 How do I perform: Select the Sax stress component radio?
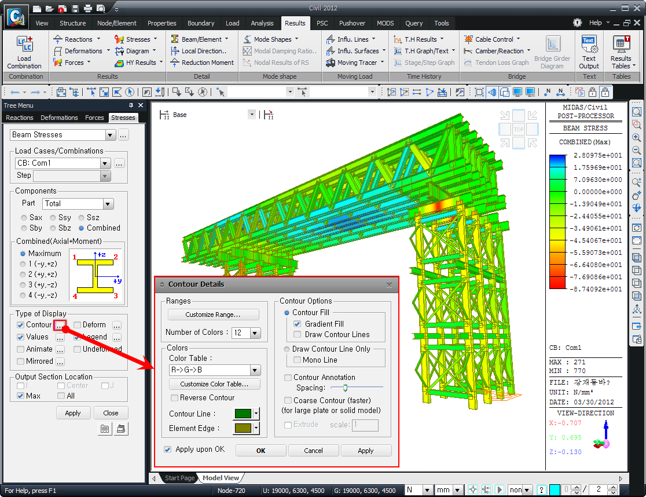[24, 218]
